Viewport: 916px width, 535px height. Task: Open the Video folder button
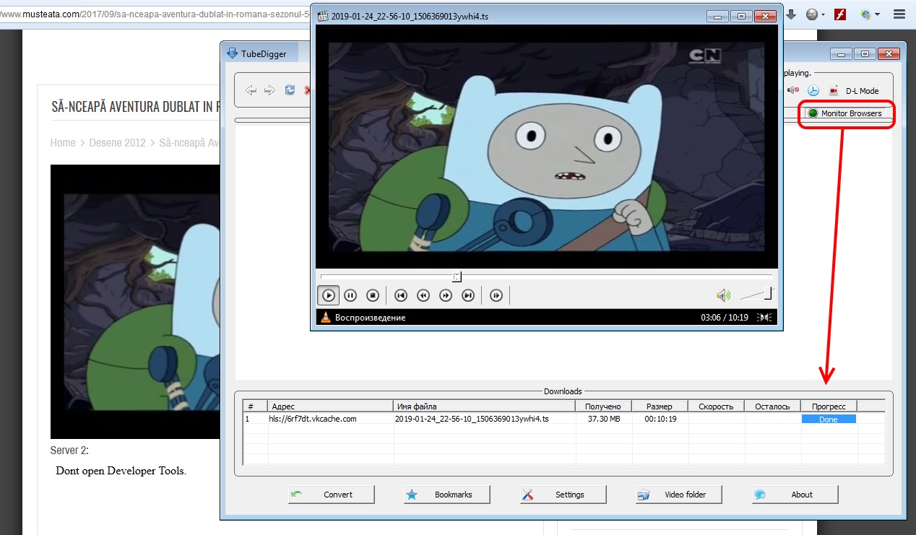pyautogui.click(x=678, y=495)
